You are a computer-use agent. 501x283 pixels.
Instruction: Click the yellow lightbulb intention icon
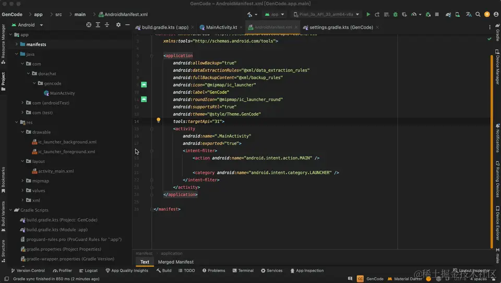click(159, 120)
